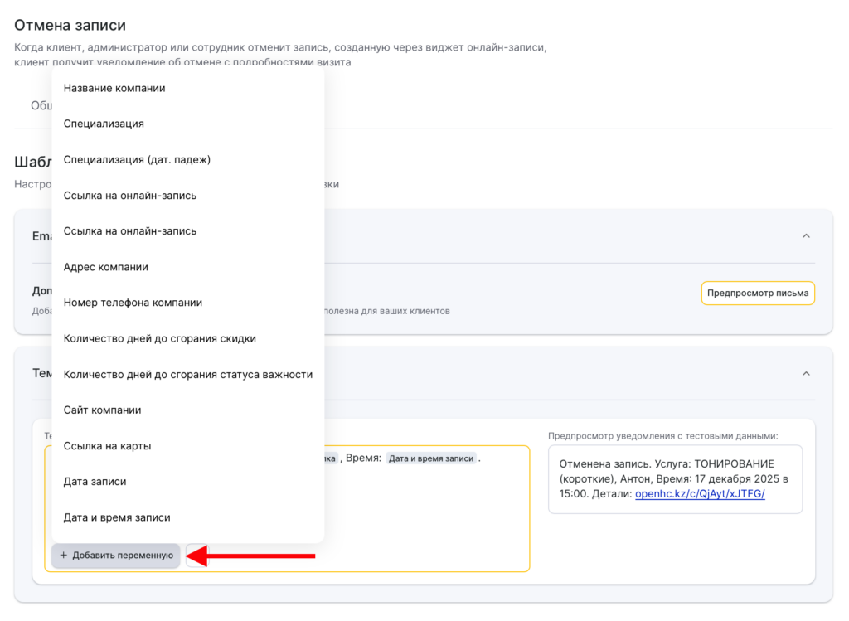Collapse the Email section chevron
Screen dimensions: 849x621
806,236
